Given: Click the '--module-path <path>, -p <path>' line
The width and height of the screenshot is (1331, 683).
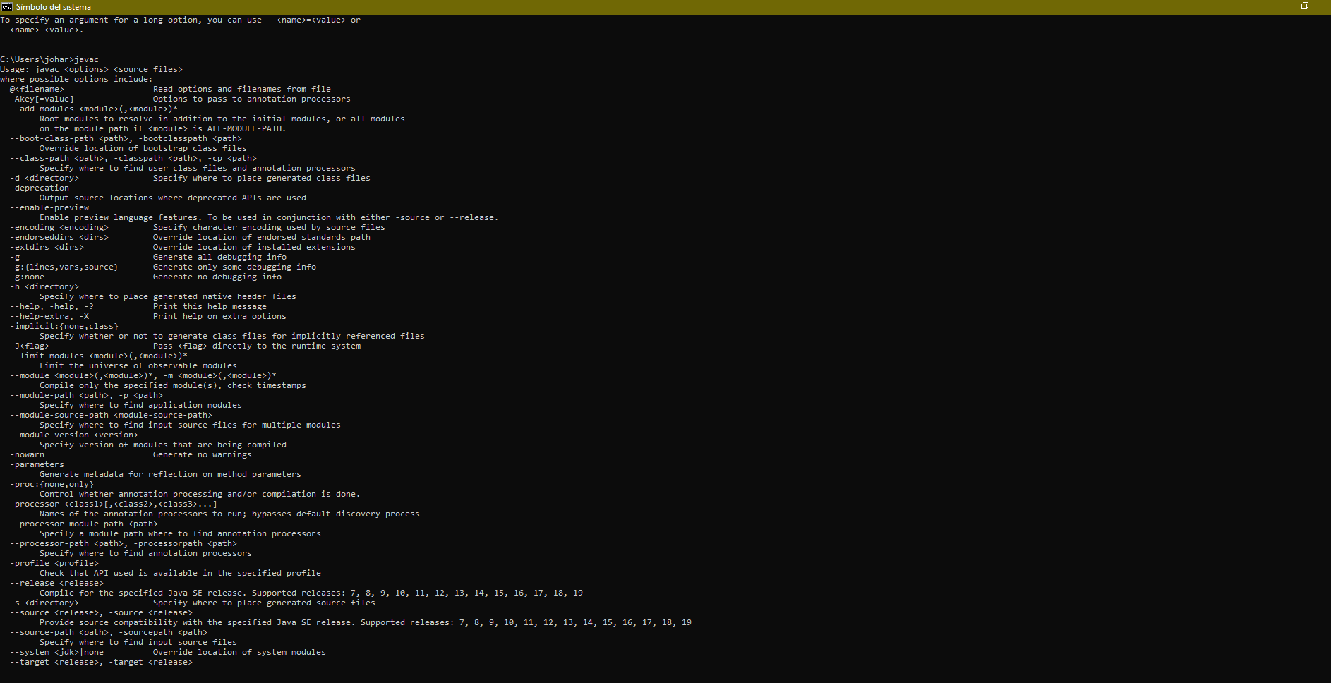Looking at the screenshot, I should pos(86,395).
